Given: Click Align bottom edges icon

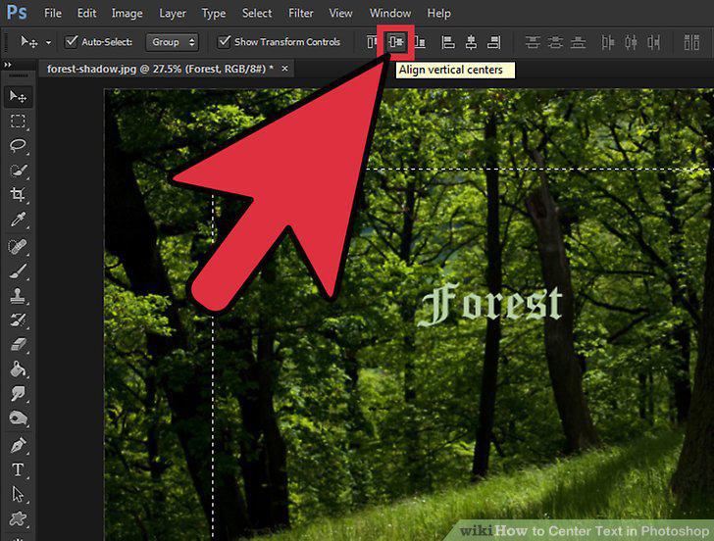Looking at the screenshot, I should pyautogui.click(x=420, y=42).
